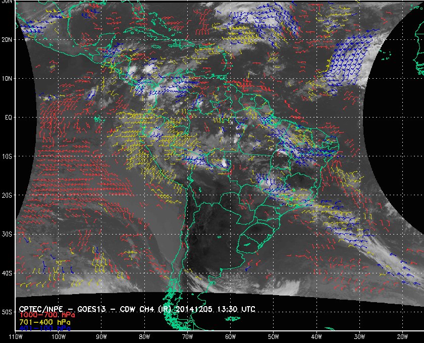Click the 100W longitude label
Image resolution: width=424 pixels, height=343 pixels.
tap(59, 337)
